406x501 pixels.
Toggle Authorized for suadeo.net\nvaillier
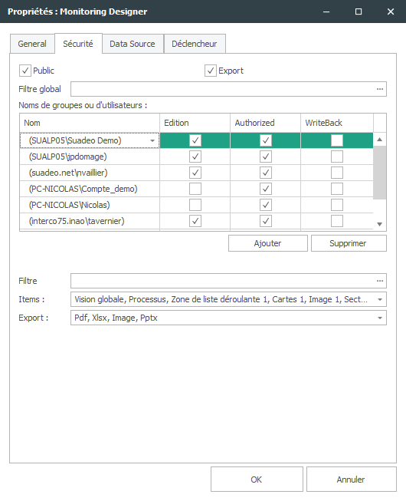[266, 173]
